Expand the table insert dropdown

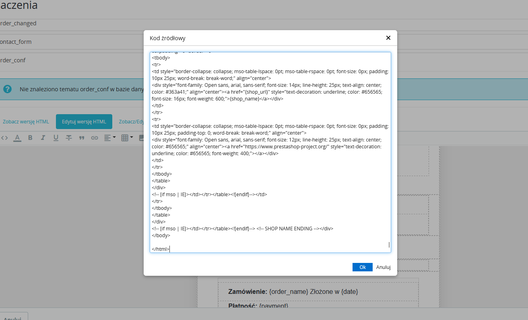pos(127,137)
